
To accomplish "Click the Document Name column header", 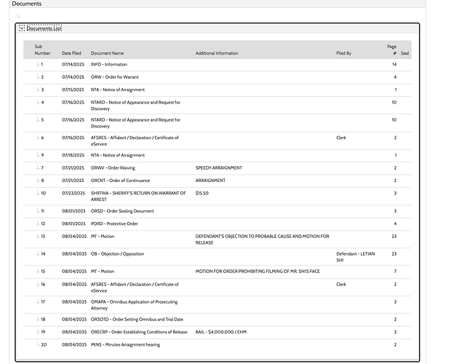I will pos(107,53).
